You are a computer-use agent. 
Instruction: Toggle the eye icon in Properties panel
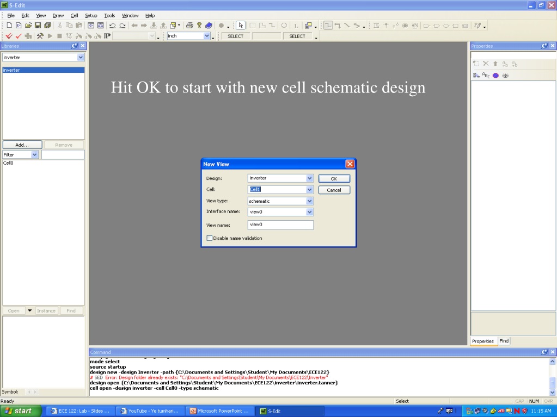tap(505, 75)
